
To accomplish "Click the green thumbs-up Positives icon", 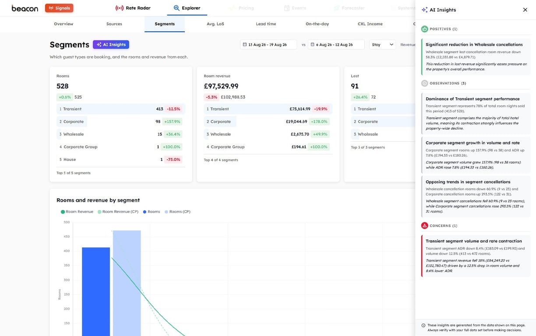I will pyautogui.click(x=424, y=29).
